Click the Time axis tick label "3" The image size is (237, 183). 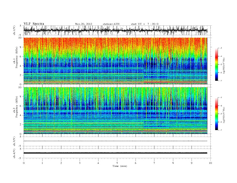coord(80,163)
